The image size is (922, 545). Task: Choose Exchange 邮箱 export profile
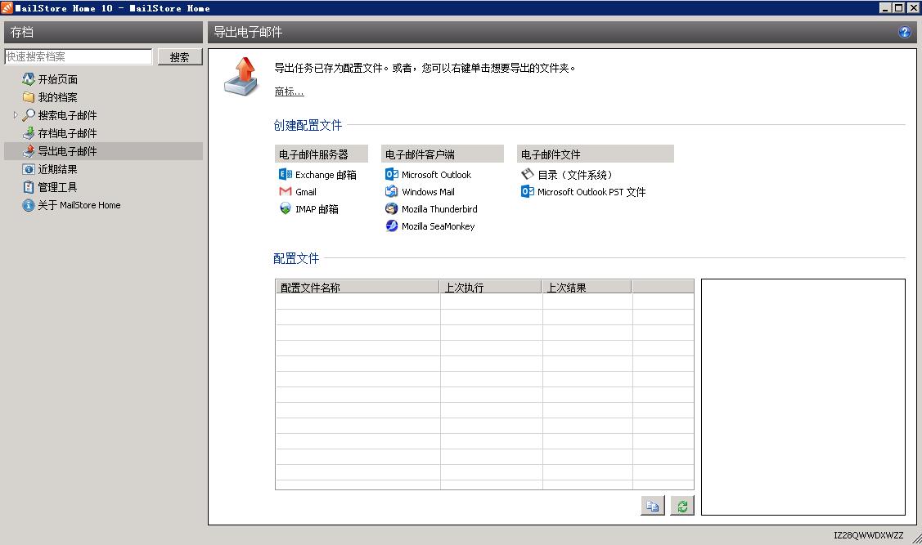(x=326, y=174)
